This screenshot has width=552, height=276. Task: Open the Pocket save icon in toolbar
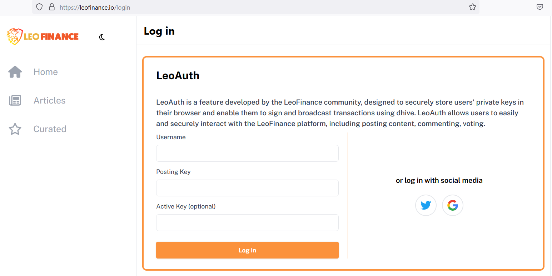[x=540, y=7]
